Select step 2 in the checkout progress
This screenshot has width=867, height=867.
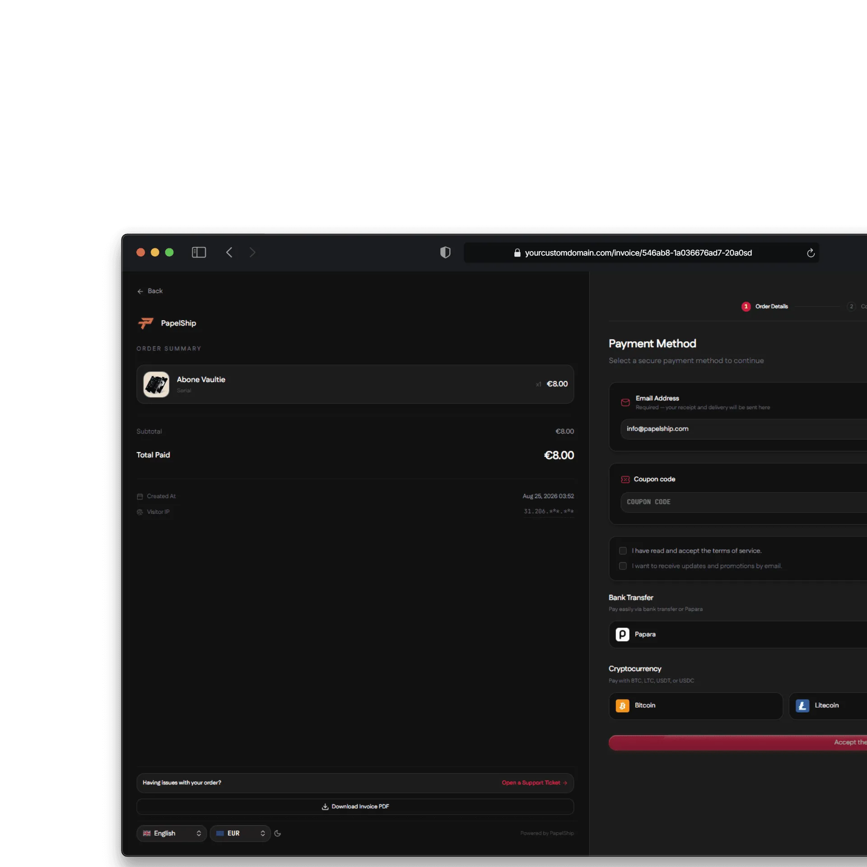click(851, 306)
